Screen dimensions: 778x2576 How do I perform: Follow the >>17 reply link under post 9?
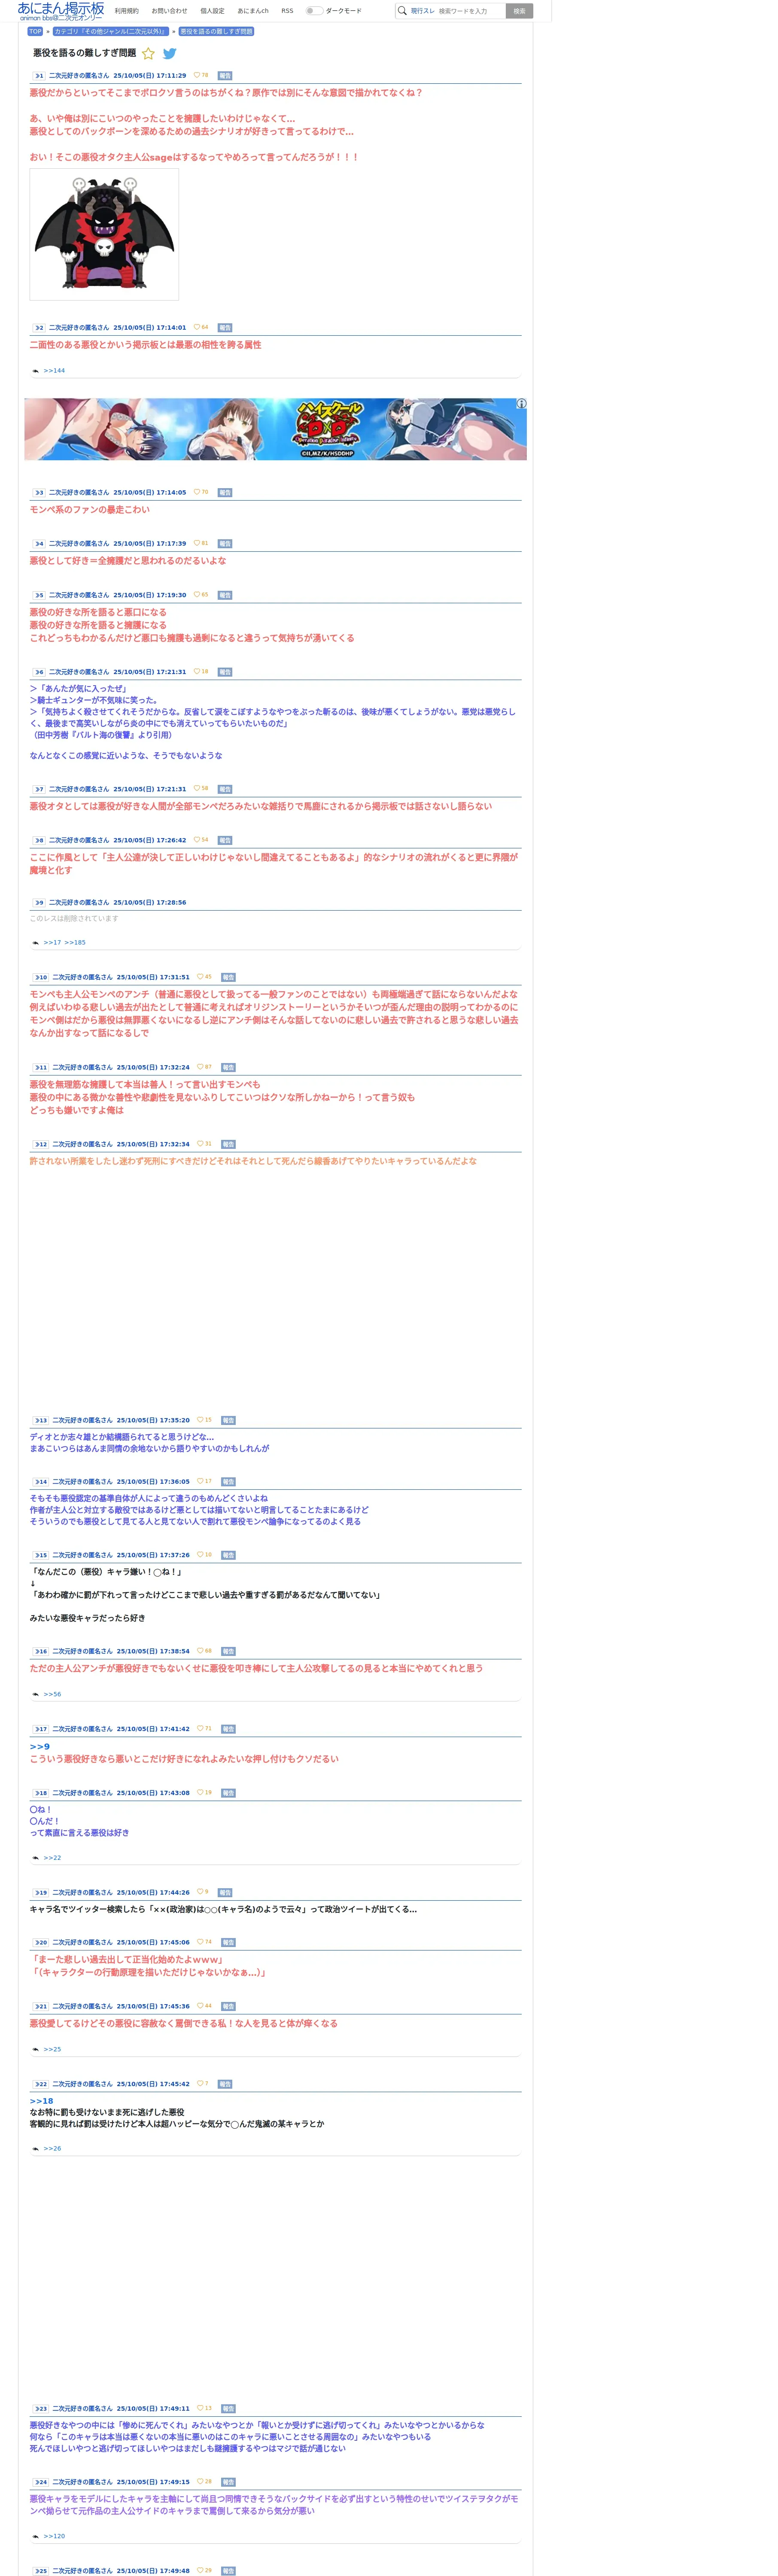pyautogui.click(x=52, y=943)
